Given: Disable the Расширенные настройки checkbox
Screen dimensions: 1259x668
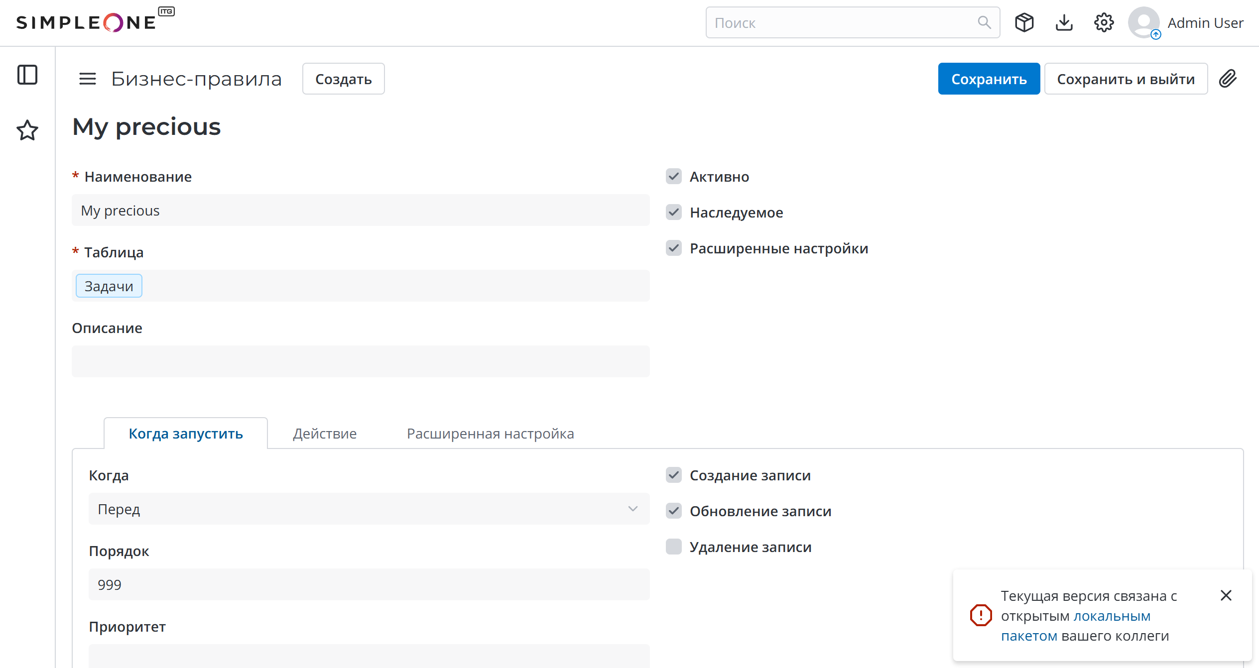Looking at the screenshot, I should (x=674, y=248).
